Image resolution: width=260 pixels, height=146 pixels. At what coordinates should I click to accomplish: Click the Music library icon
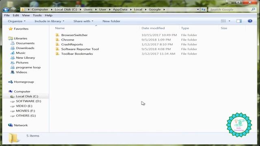(13, 53)
